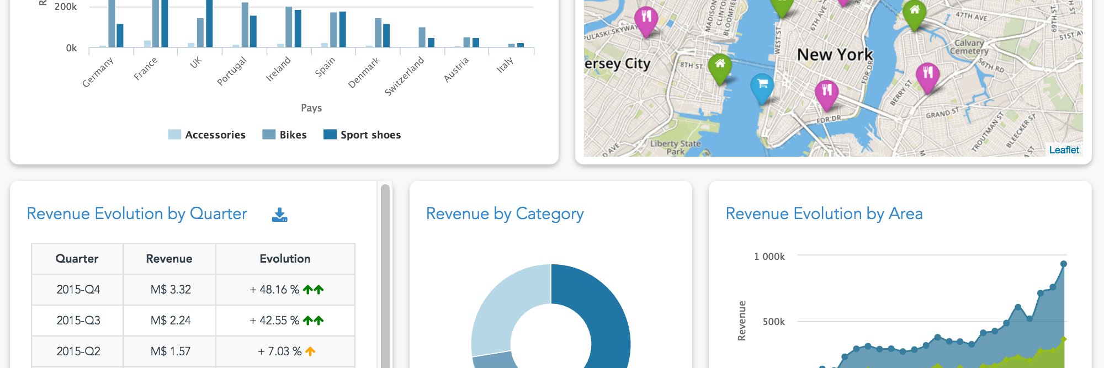Click green double arrows in 2015-Q4 row

[x=314, y=290]
